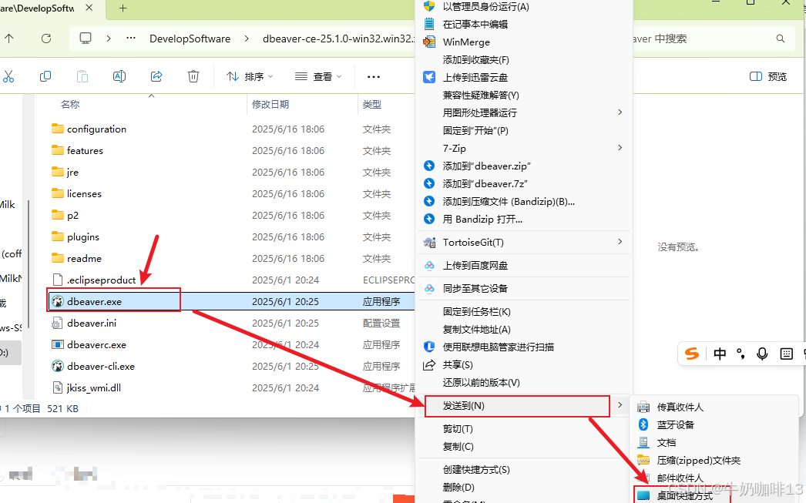Select 固定到任务栏(K) menu entry
Viewport: 806px width, 503px height.
pyautogui.click(x=523, y=311)
